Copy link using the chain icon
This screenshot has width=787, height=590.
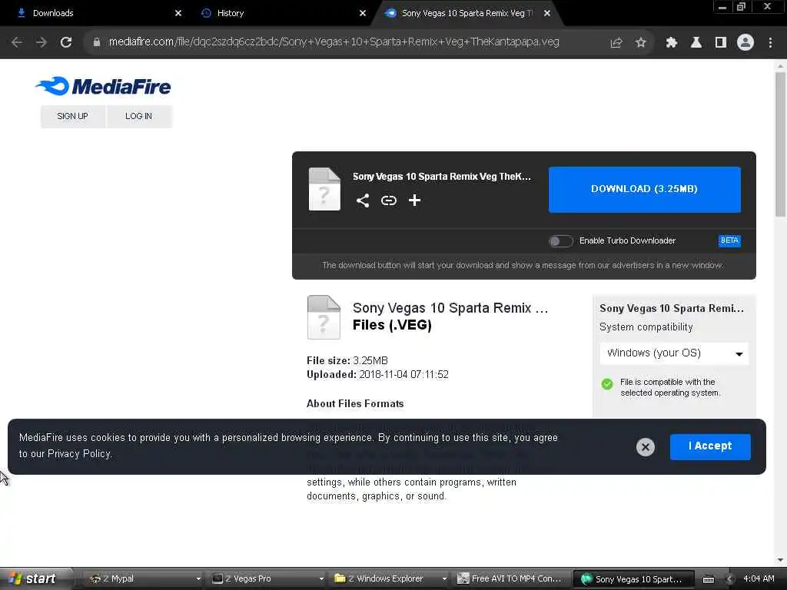click(388, 201)
